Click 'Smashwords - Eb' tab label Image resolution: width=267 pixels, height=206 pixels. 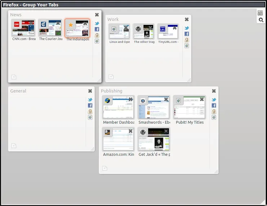point(154,122)
